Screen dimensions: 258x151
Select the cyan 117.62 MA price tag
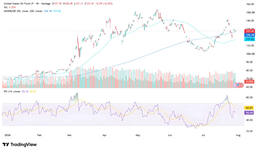point(250,39)
